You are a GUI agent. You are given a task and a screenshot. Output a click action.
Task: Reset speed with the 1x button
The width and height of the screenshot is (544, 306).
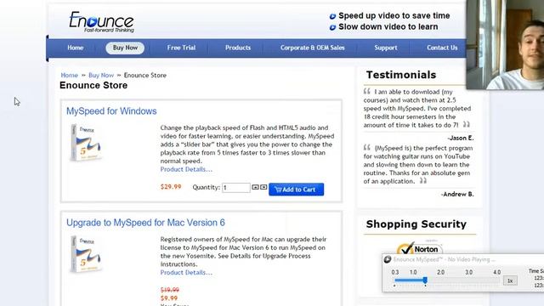[510, 280]
